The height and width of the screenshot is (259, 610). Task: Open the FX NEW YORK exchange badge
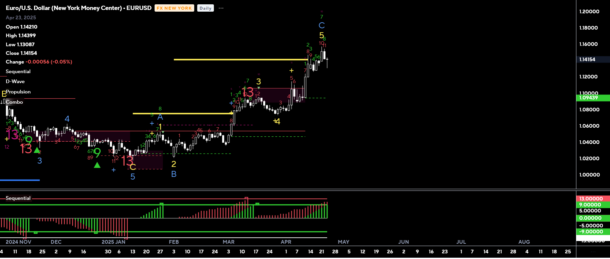pyautogui.click(x=174, y=8)
